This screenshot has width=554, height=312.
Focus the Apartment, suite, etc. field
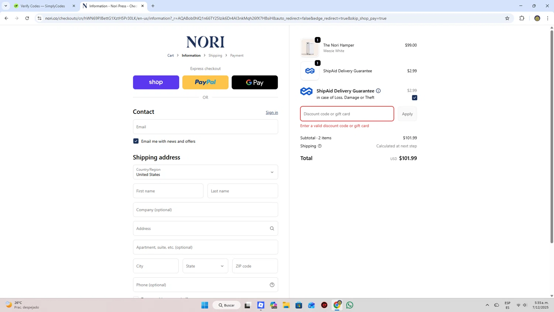[x=205, y=247]
